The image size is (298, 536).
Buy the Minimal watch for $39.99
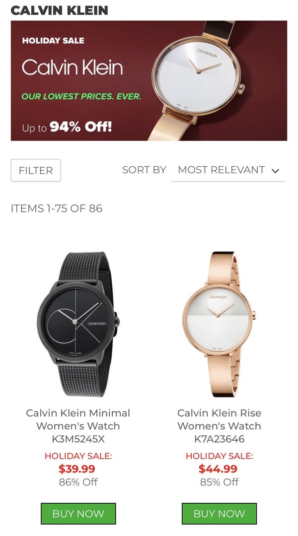tap(78, 514)
